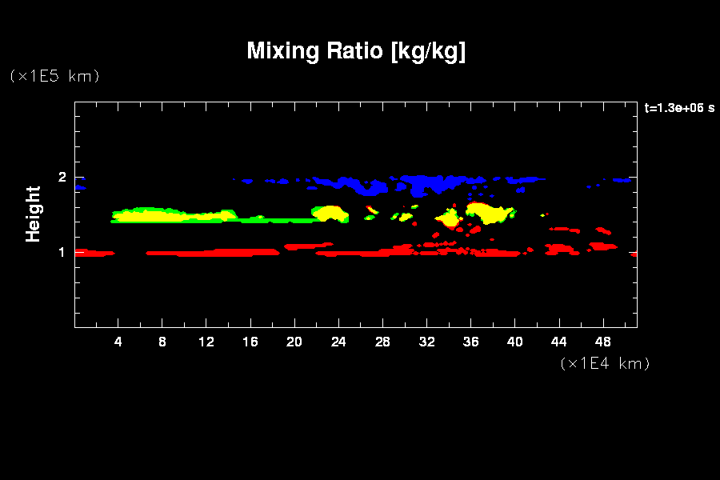
Task: Select y-axis tick label 1
Action: pos(62,253)
